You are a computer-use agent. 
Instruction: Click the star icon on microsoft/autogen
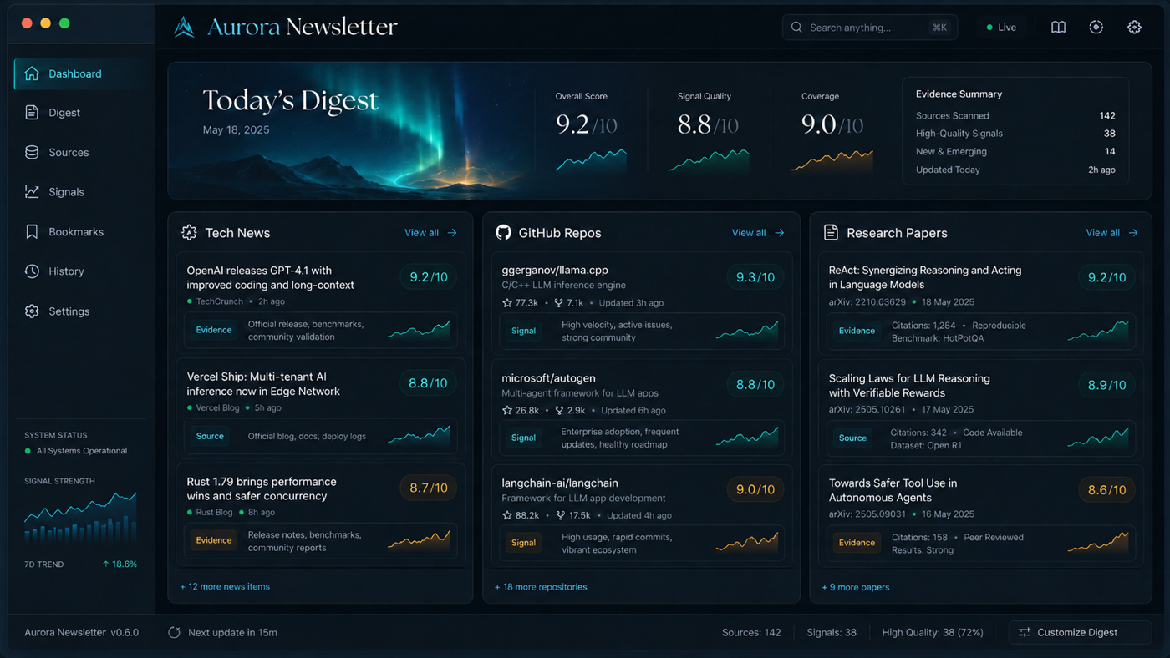point(507,411)
